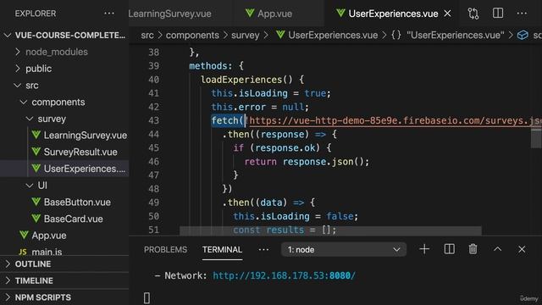Close the UserExperiences.vue tab
The height and width of the screenshot is (305, 542).
(x=448, y=14)
